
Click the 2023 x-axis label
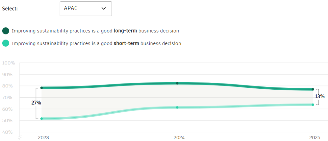click(x=43, y=137)
